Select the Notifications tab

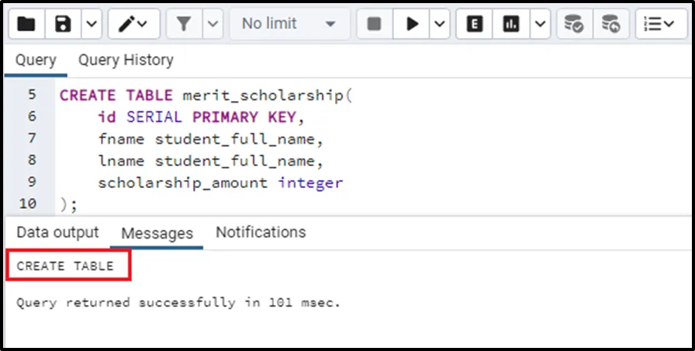pyautogui.click(x=261, y=232)
